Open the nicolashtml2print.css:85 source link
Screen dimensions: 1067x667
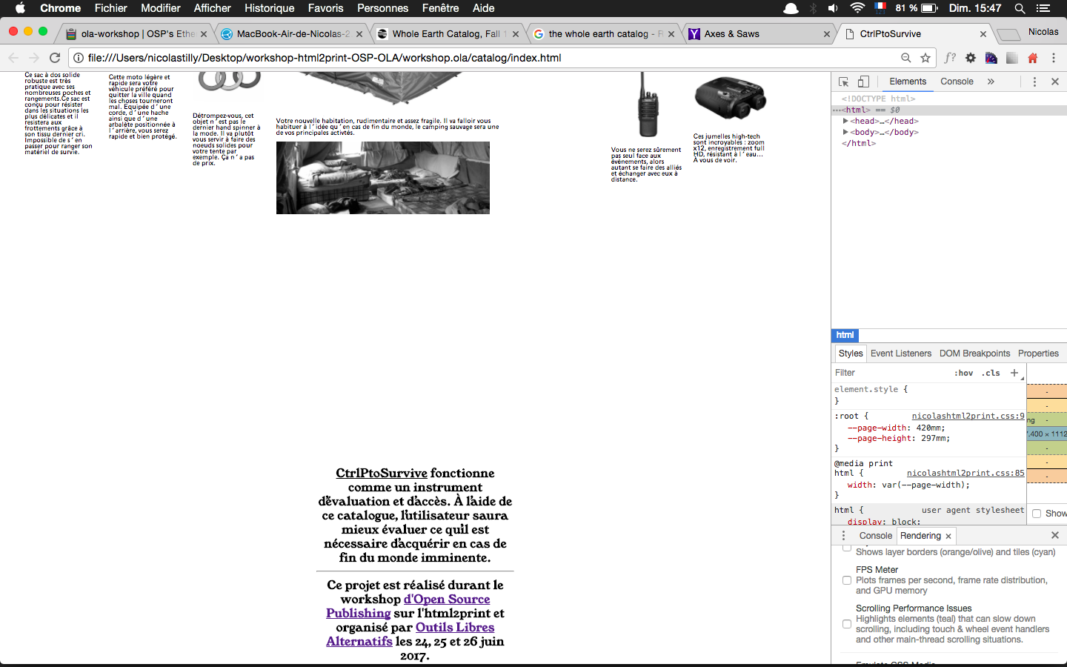pyautogui.click(x=965, y=473)
